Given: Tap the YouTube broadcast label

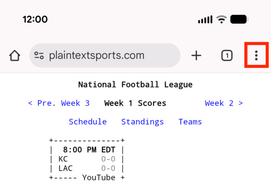Looking at the screenshot, I should click(99, 177).
